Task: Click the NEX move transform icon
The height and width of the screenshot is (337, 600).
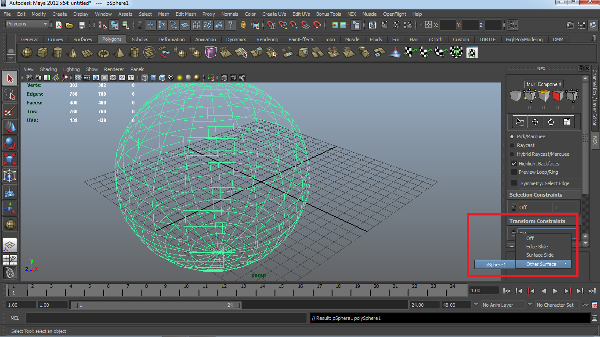Action: point(535,122)
